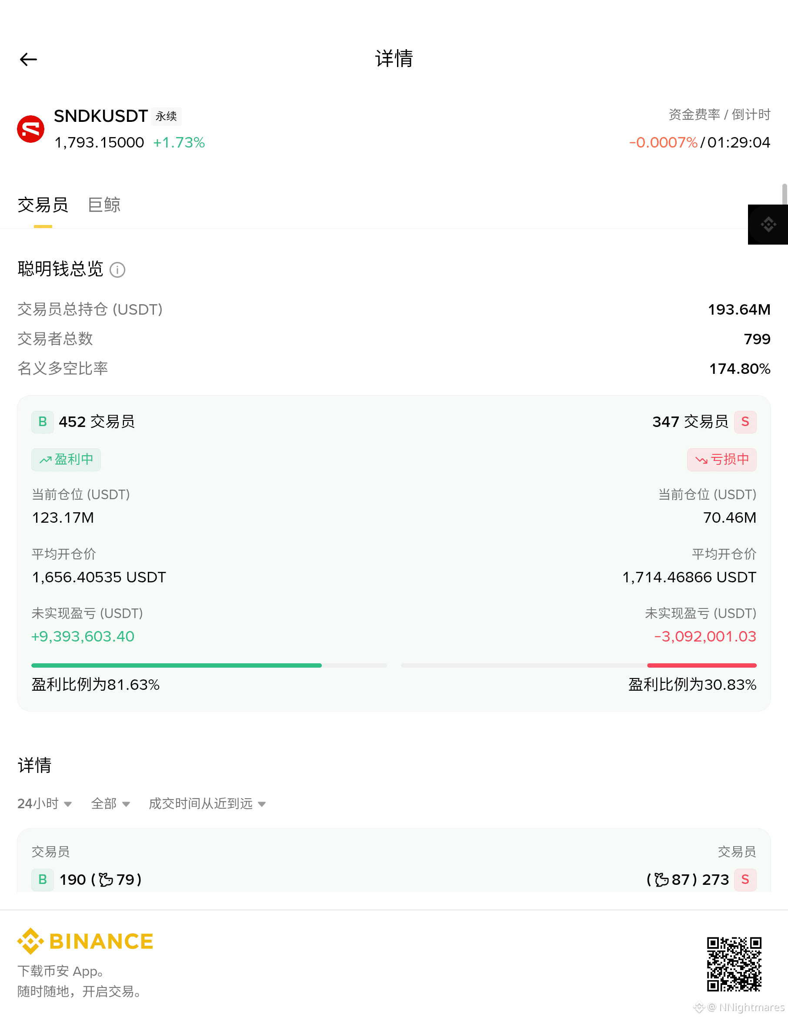
Task: Open info icon beside 聪明钱总览
Action: coord(117,269)
